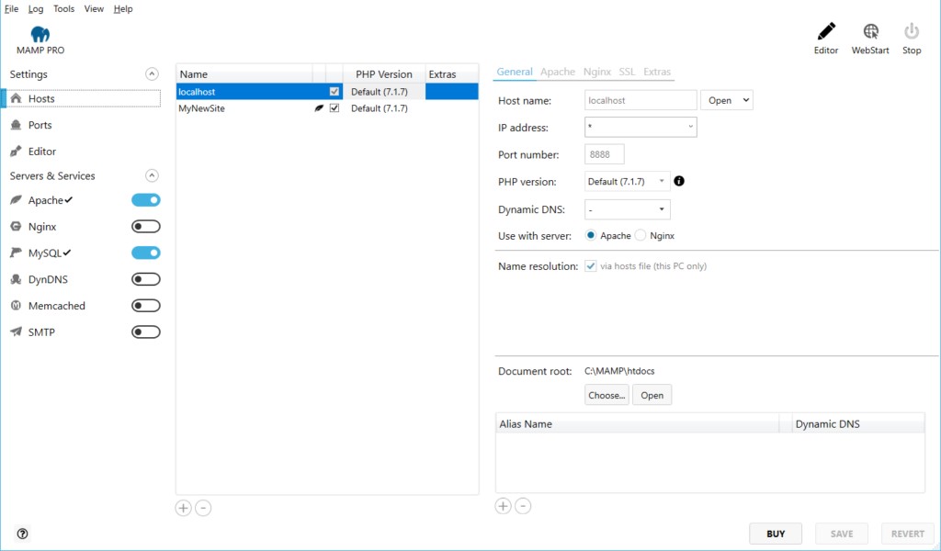Switch to the General tab
This screenshot has height=551, width=941.
pos(515,72)
